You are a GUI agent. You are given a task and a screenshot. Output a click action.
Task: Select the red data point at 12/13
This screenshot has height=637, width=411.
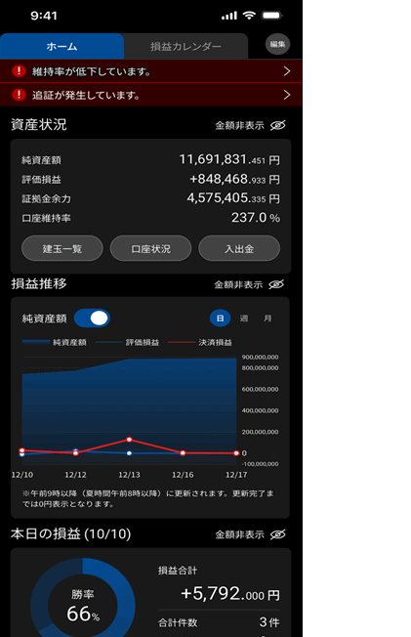[x=129, y=440]
